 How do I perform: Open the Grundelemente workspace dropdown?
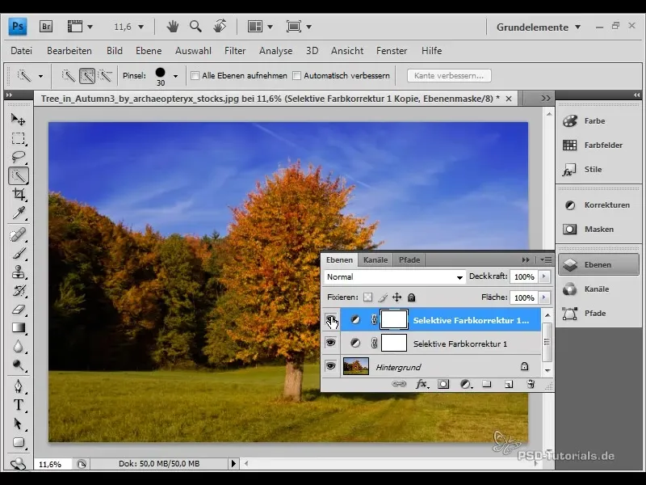pyautogui.click(x=539, y=27)
